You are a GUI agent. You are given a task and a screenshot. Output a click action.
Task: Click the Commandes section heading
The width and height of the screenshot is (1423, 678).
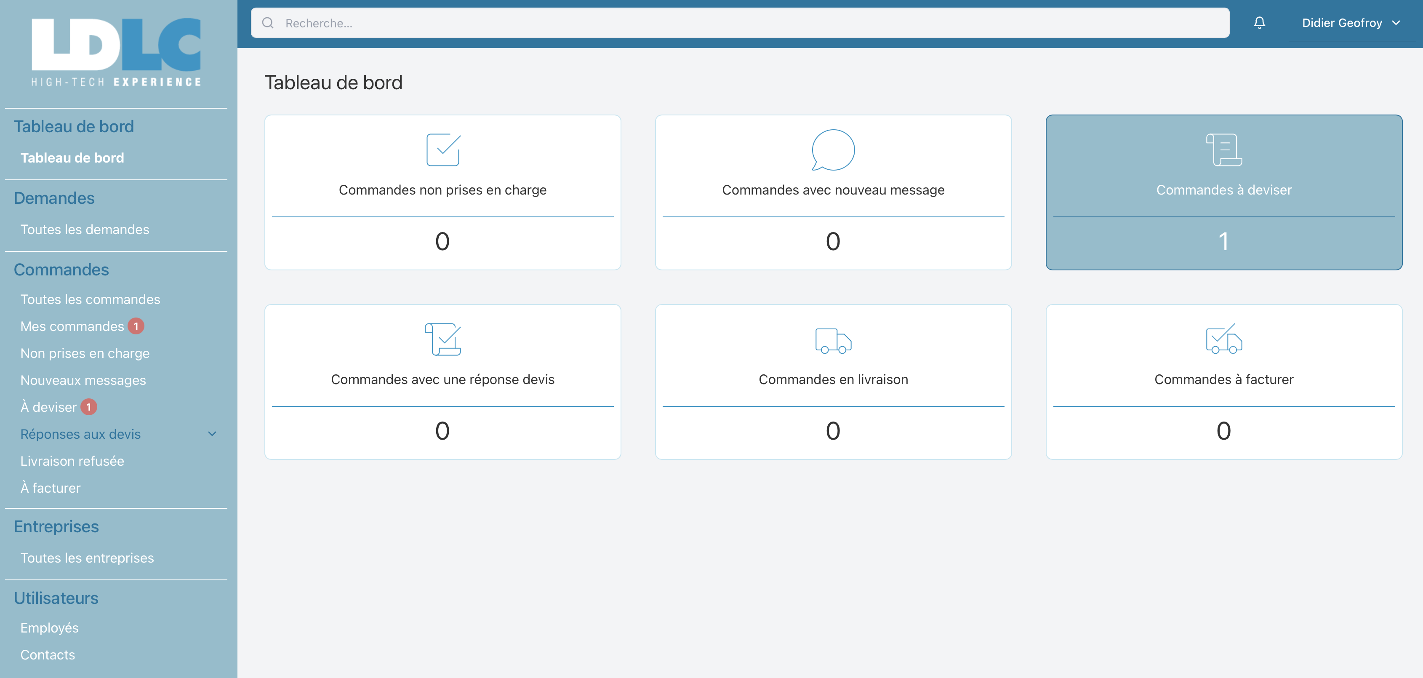(x=61, y=270)
